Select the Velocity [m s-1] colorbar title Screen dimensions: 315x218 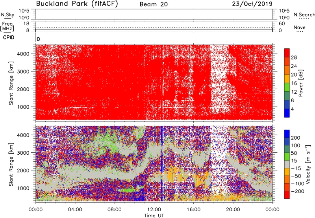click(x=308, y=164)
